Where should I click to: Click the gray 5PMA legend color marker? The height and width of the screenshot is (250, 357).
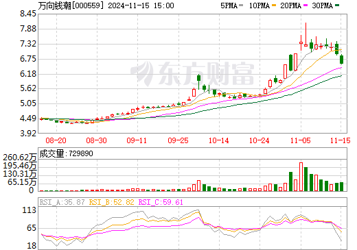pos(241,5)
